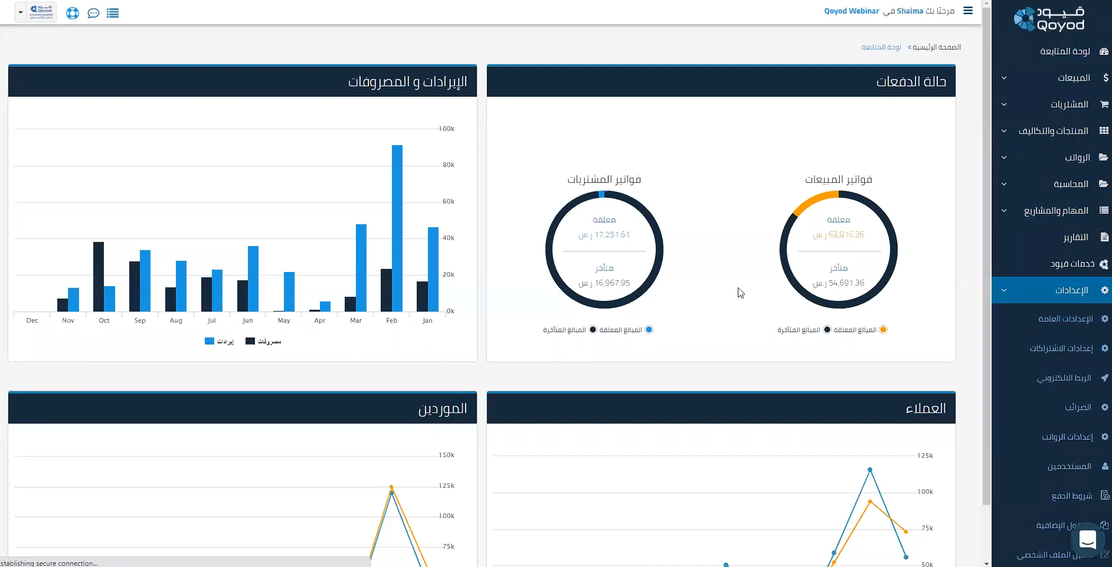Click the Qoyod Webinar organization link

pos(851,11)
